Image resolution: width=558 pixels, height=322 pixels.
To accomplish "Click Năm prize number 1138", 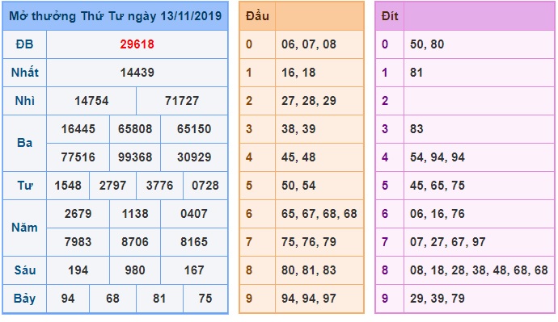I will coord(135,214).
